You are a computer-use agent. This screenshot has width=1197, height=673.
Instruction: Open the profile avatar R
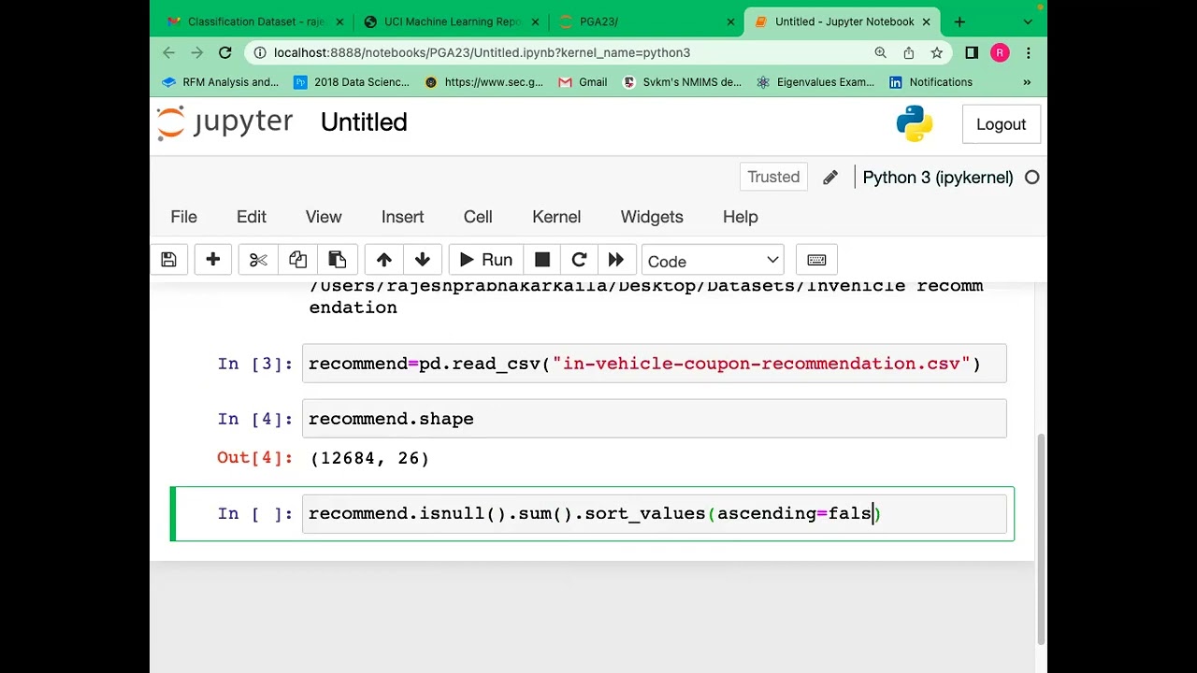(1000, 53)
